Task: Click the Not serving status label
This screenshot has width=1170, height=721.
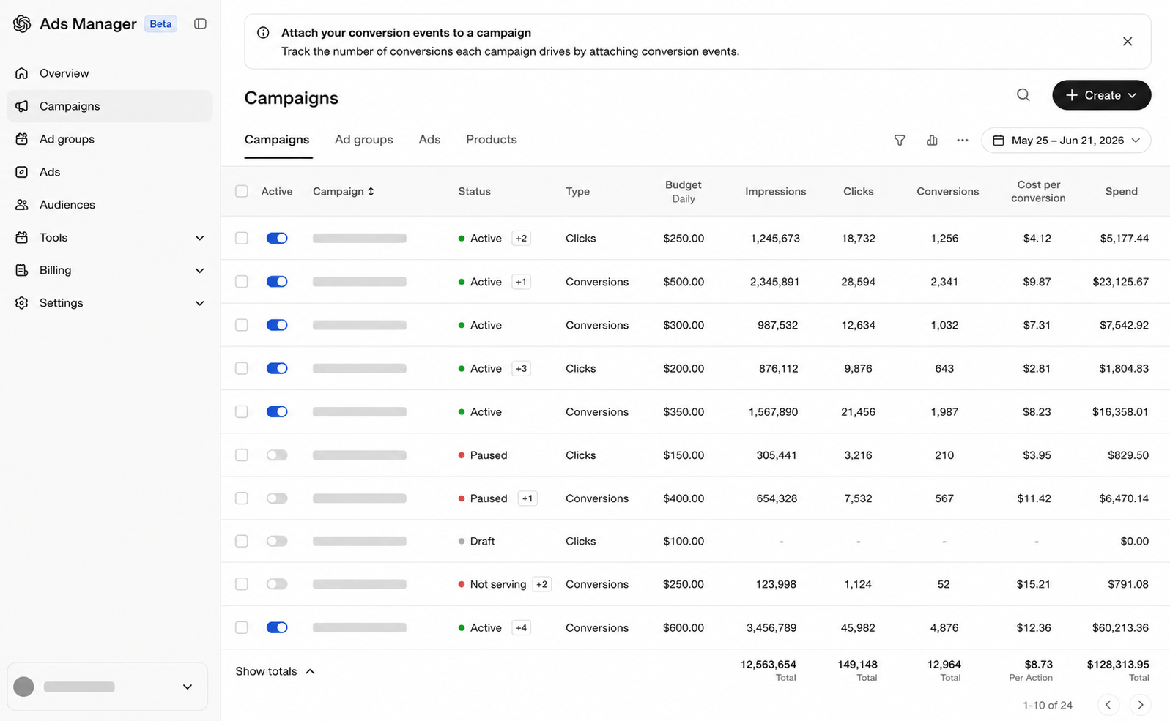Action: coord(498,584)
